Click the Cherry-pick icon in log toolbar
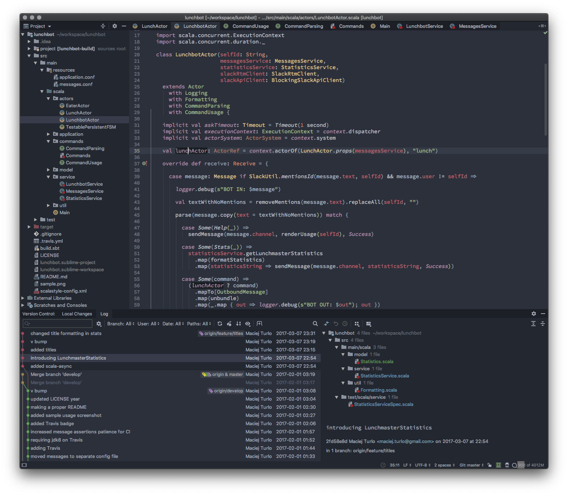 point(229,324)
